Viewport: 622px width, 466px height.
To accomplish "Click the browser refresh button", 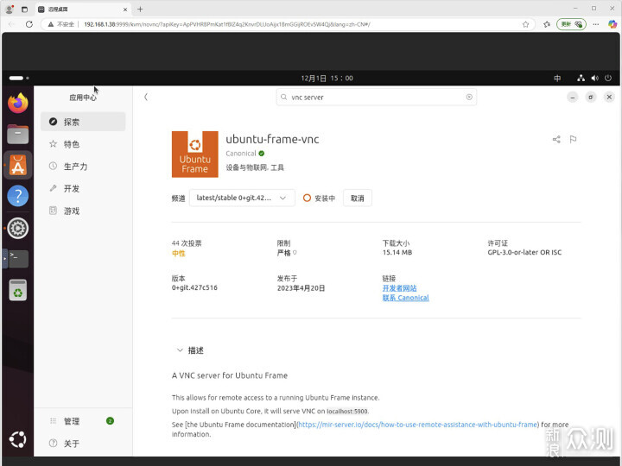I will 29,24.
